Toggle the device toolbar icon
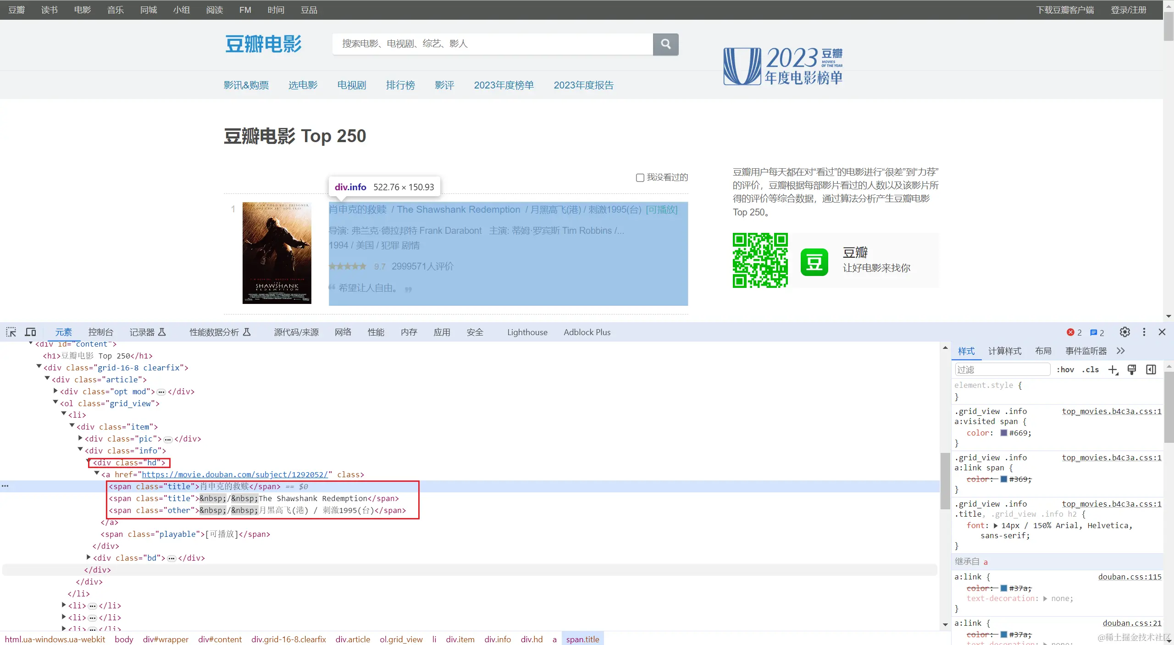1174x645 pixels. 31,332
